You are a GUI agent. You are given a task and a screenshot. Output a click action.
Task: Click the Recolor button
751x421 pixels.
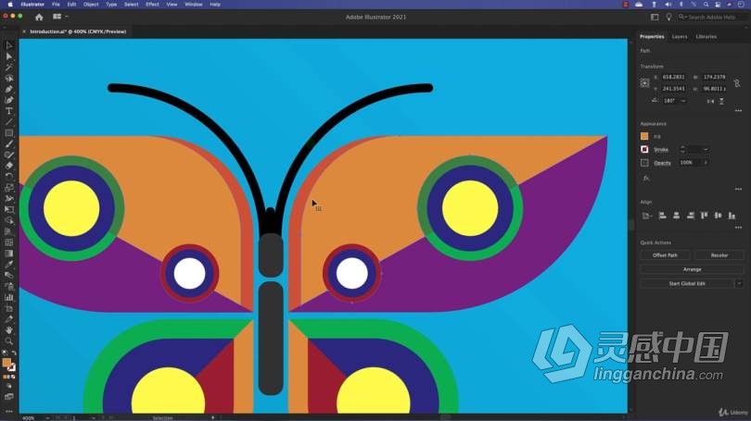(x=719, y=255)
